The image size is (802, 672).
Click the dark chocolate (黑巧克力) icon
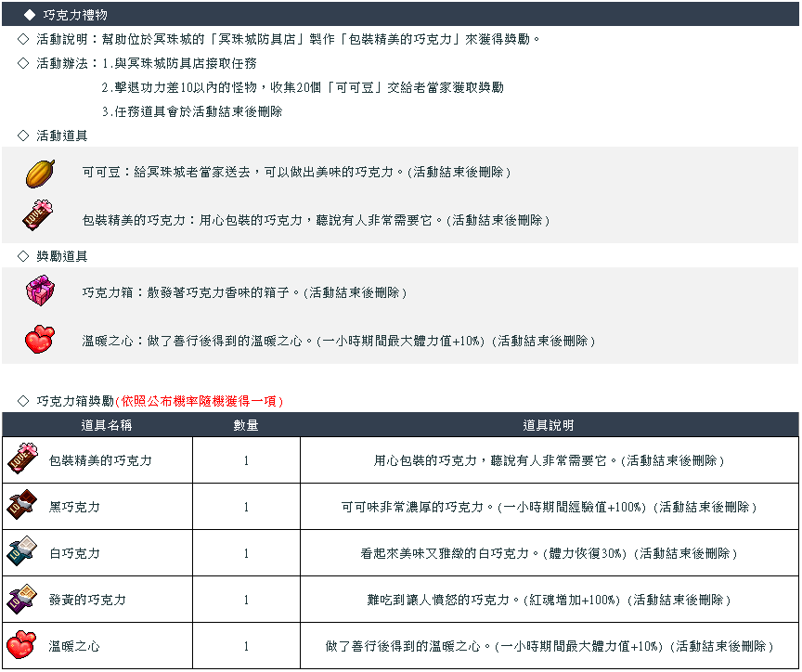(22, 506)
